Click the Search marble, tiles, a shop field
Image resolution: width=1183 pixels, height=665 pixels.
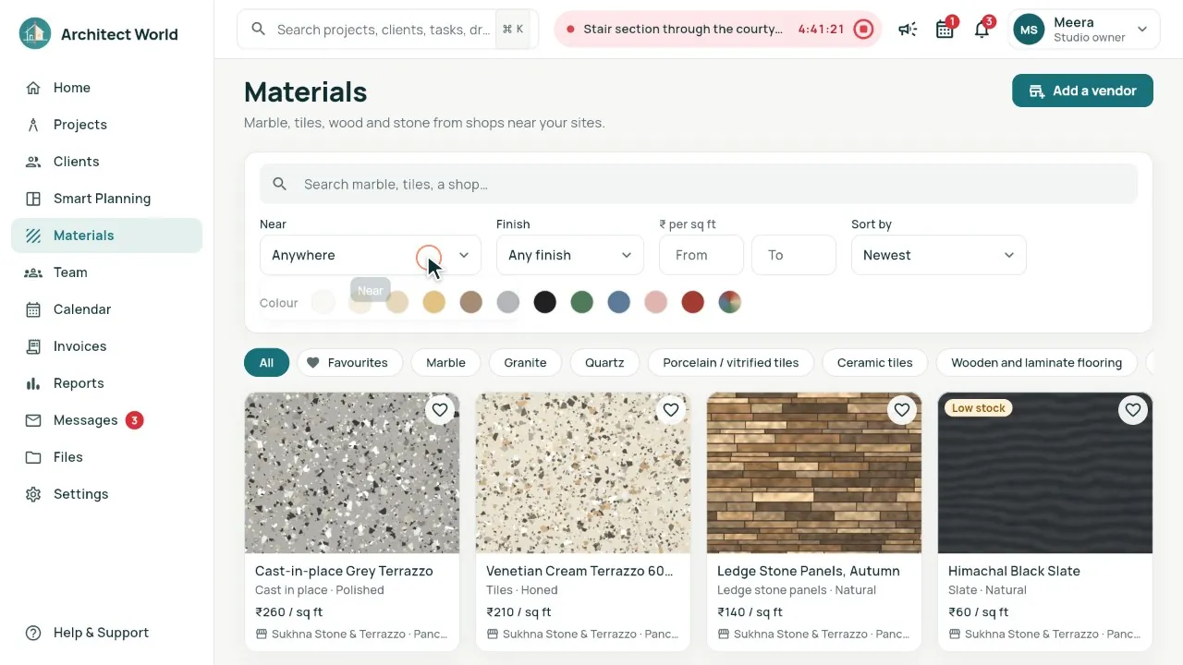click(699, 184)
